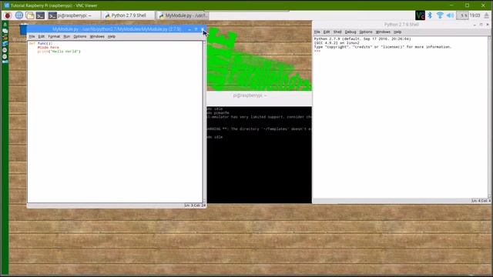Minimize the MyModule.py editor window
Viewport: 493px width, 277px height.
[189, 29]
